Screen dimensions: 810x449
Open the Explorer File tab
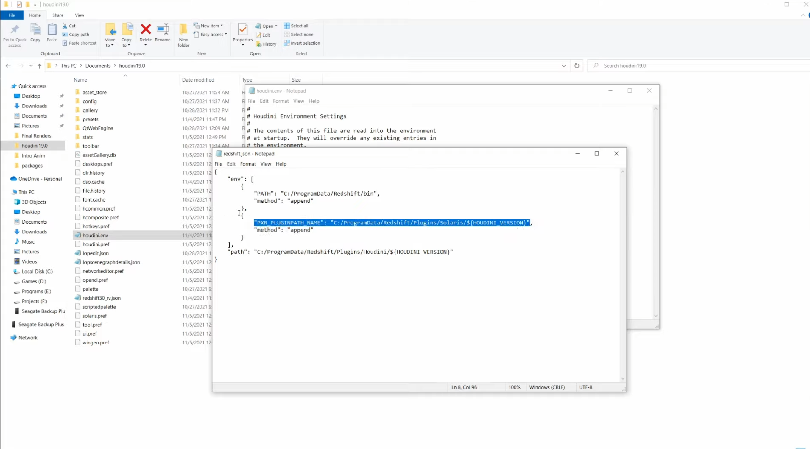pyautogui.click(x=12, y=15)
